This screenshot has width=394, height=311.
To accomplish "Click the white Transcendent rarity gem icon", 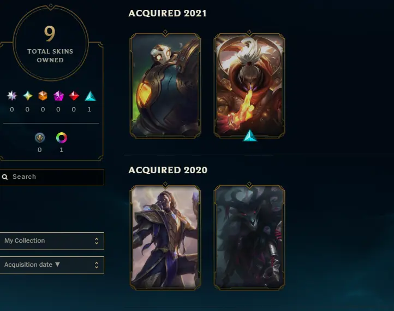I will coord(12,96).
